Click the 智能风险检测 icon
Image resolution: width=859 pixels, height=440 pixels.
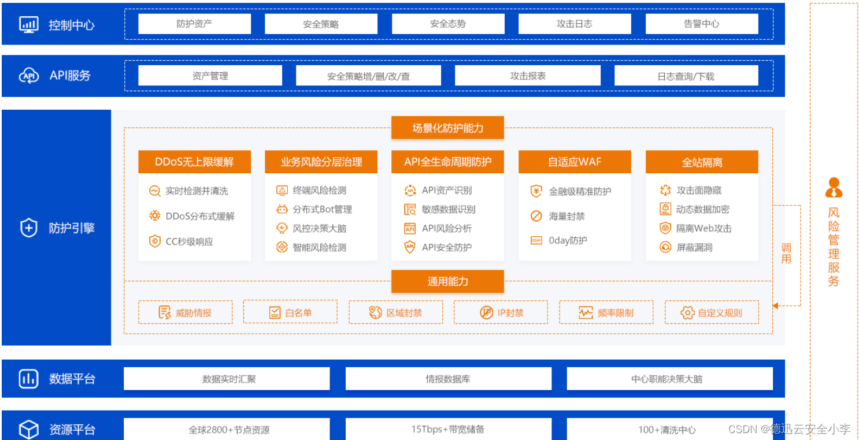(282, 247)
